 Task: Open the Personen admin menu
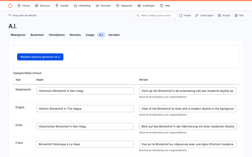103,6
